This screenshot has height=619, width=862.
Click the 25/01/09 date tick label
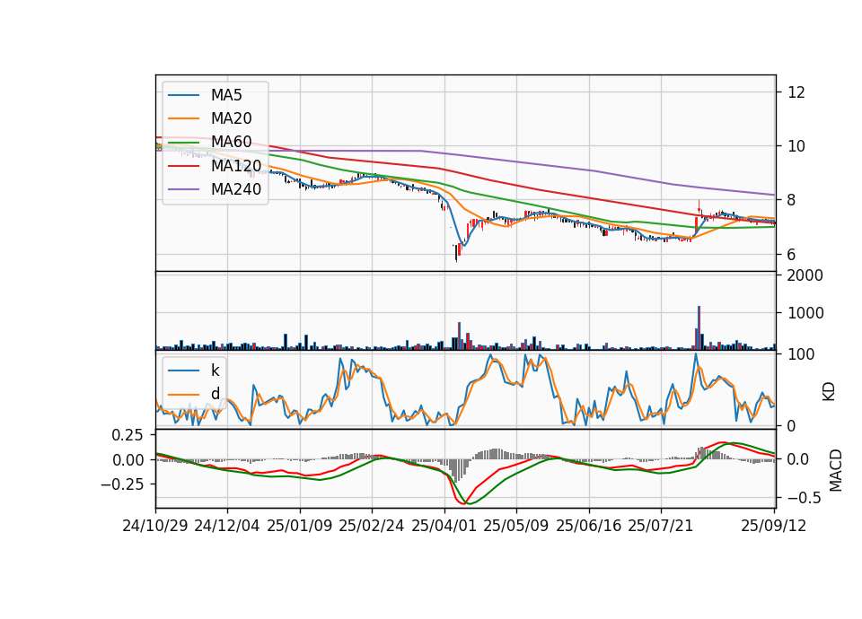coord(300,526)
